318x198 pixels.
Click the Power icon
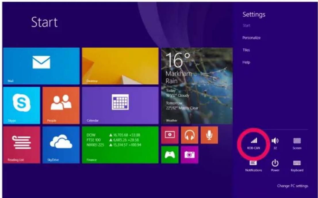click(275, 166)
